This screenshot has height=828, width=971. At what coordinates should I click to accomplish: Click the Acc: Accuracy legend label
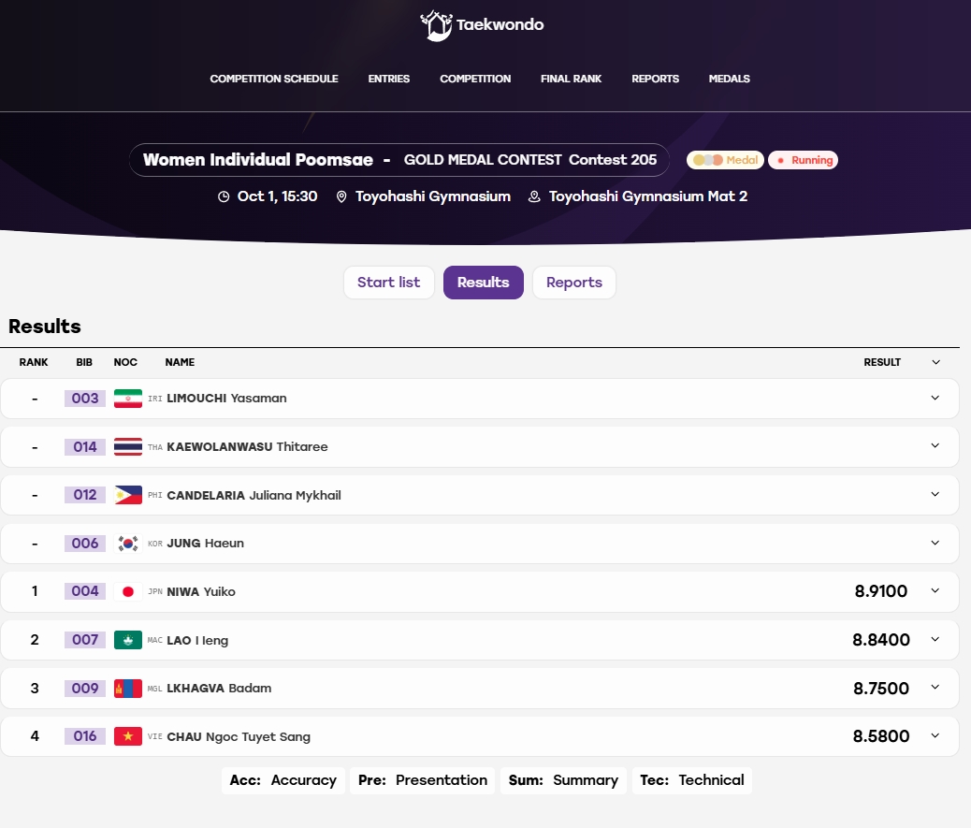pos(283,780)
